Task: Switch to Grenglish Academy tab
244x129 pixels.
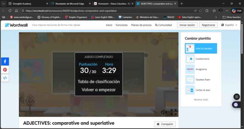Action: [22, 4]
